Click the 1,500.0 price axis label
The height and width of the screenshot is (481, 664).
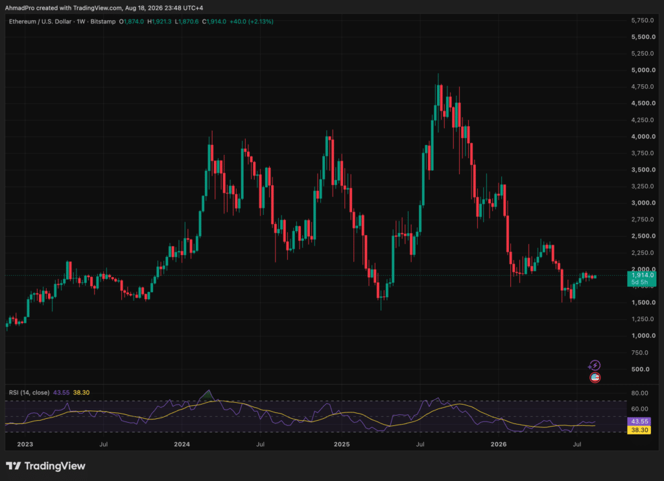coord(643,302)
